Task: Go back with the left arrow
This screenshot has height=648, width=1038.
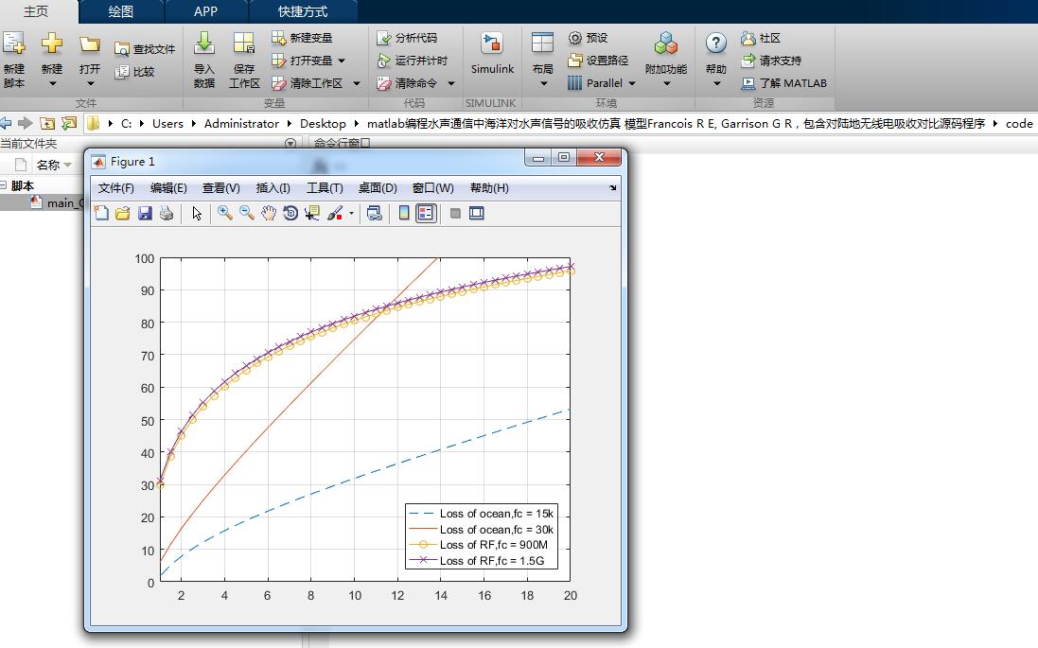Action: [x=6, y=123]
